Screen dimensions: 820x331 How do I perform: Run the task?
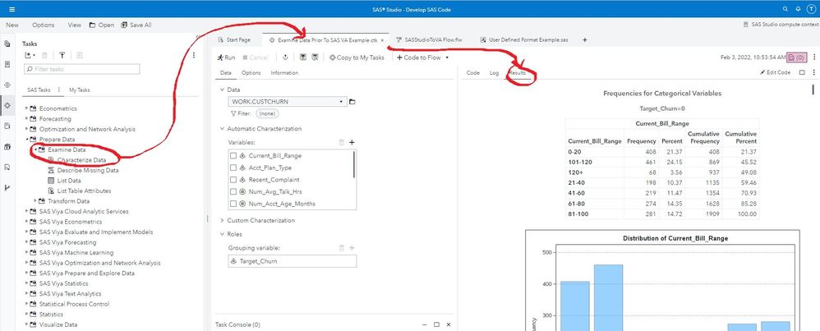[x=227, y=57]
